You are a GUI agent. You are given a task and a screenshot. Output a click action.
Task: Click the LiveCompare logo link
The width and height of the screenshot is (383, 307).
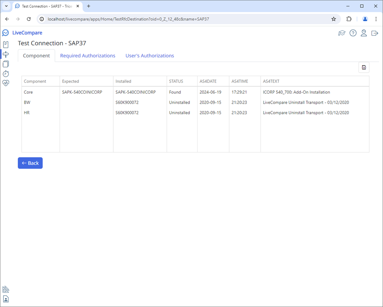(x=22, y=33)
